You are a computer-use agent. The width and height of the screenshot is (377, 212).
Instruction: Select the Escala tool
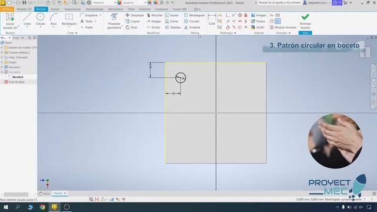tap(171, 15)
